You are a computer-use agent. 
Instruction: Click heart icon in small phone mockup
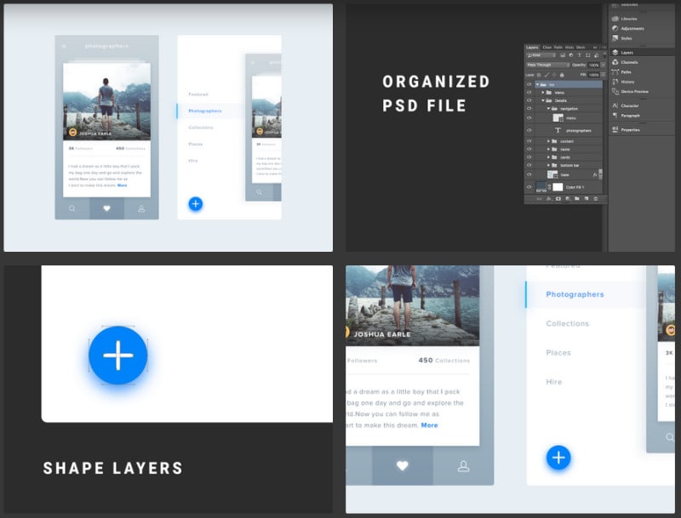click(106, 208)
